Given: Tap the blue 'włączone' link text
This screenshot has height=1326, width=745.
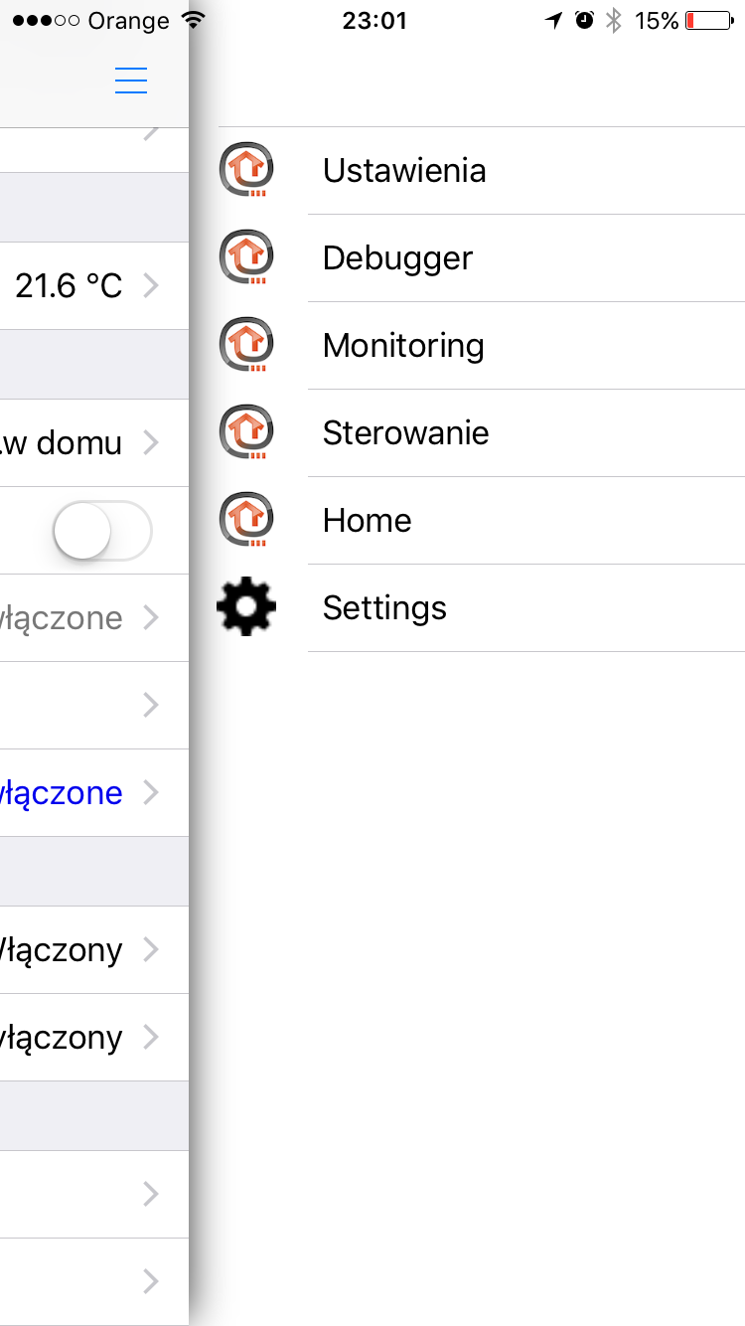Looking at the screenshot, I should point(62,793).
